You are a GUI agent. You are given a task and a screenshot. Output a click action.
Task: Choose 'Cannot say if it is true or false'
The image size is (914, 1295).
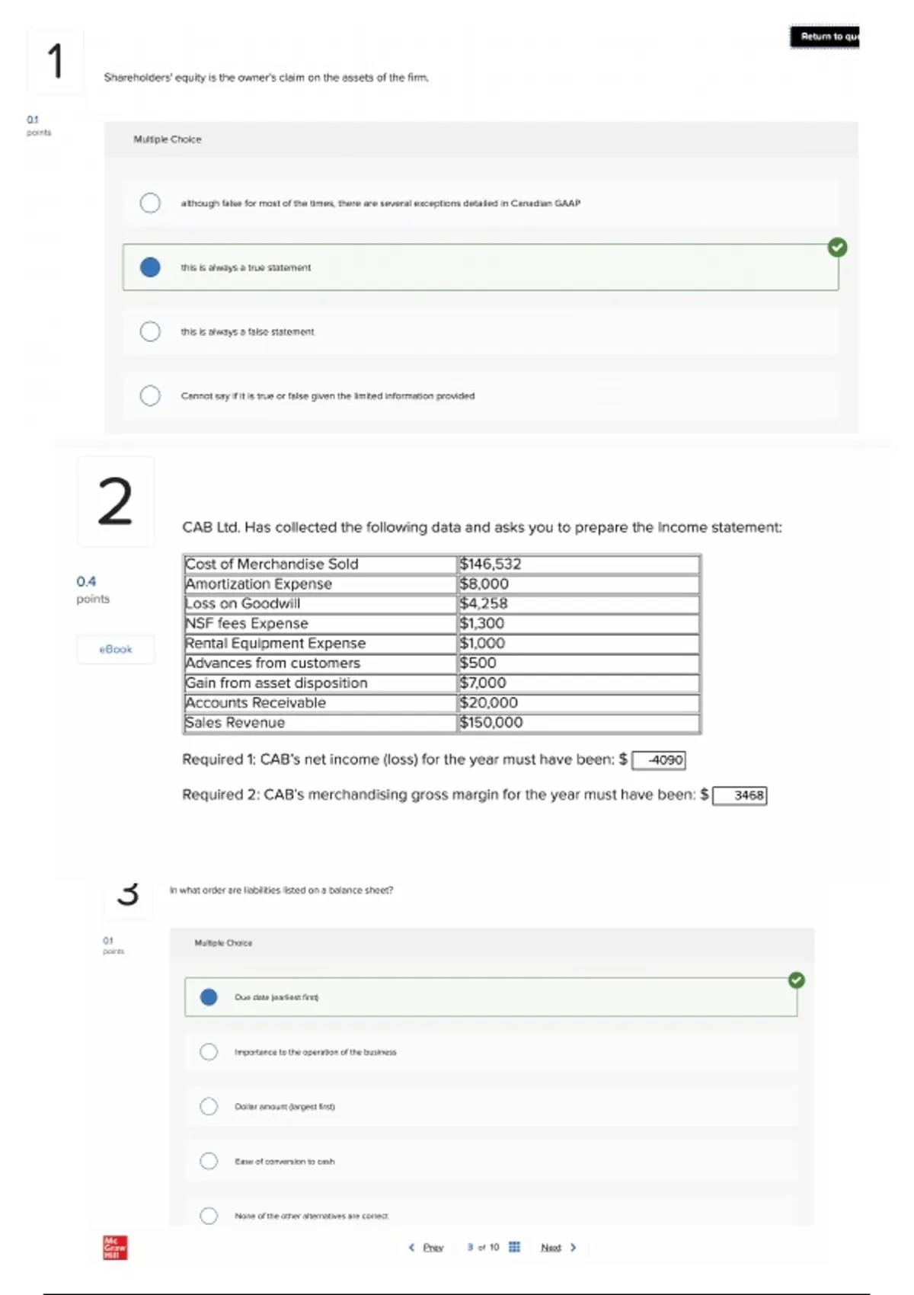click(150, 395)
